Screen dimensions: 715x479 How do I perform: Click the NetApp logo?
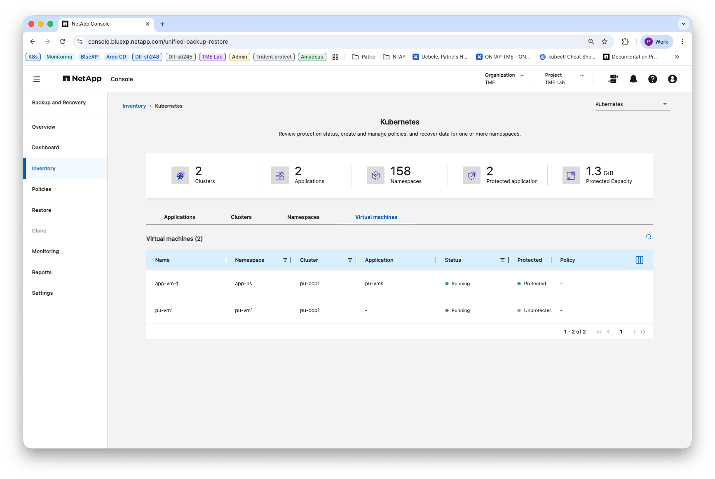click(x=82, y=79)
